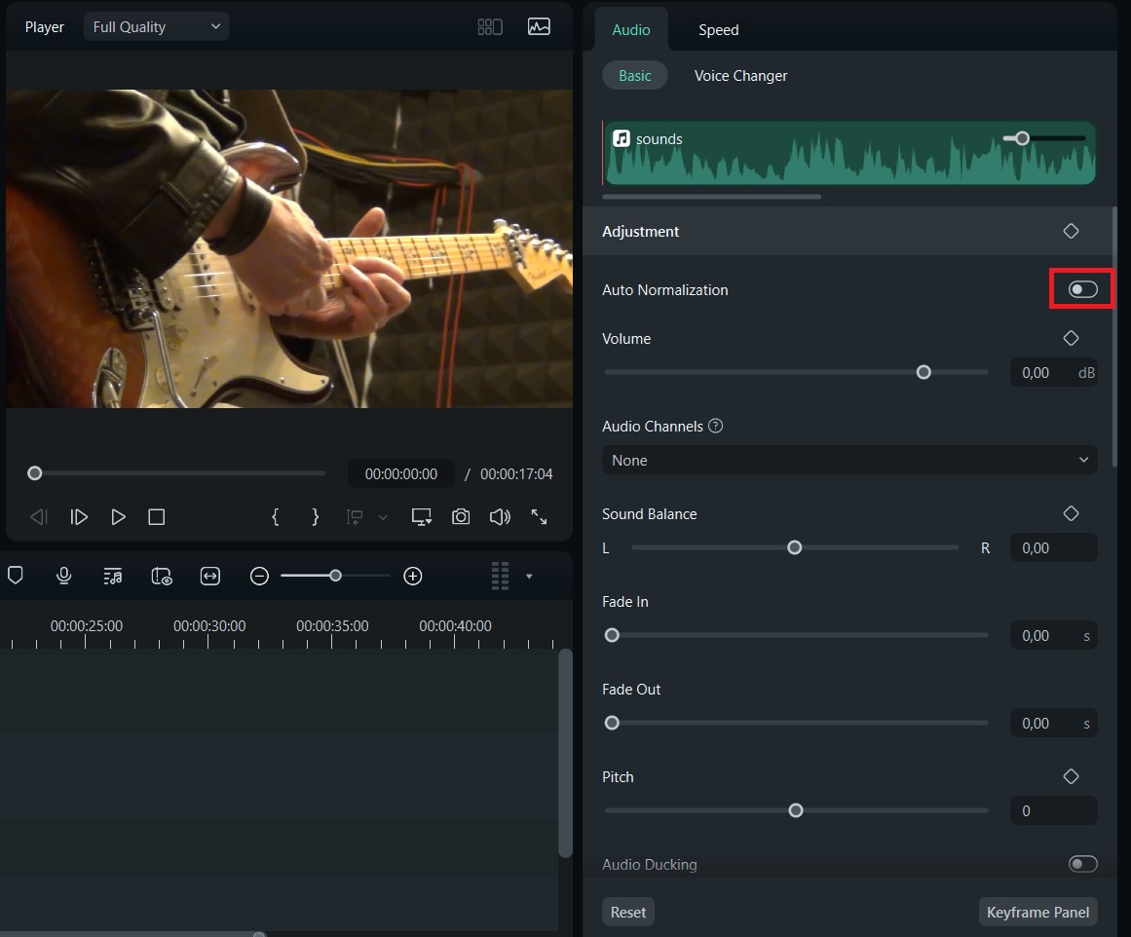Toggle Audio Ducking switch
The width and height of the screenshot is (1131, 937).
coord(1082,864)
